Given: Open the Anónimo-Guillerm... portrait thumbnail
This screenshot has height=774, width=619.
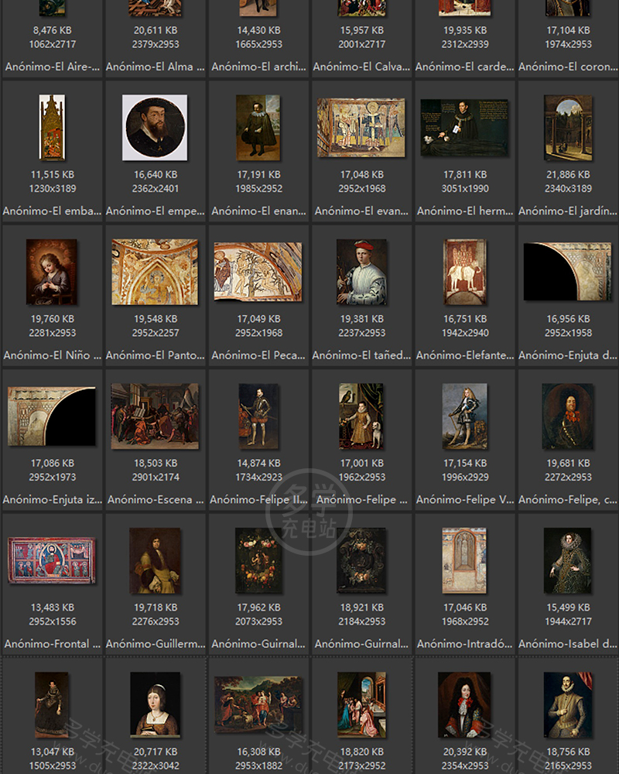Looking at the screenshot, I should coord(155,560).
